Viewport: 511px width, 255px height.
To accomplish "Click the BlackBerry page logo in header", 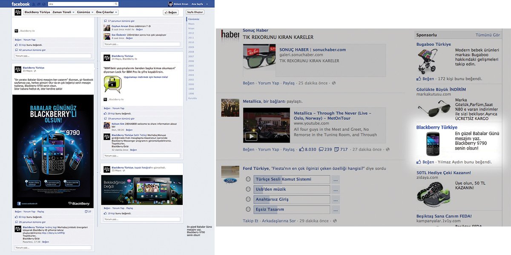I will pyautogui.click(x=18, y=12).
